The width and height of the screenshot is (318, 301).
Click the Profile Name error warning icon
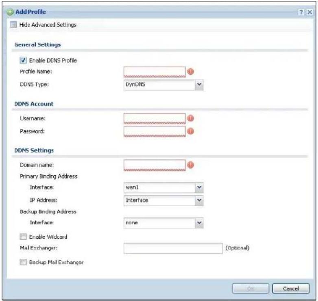click(190, 72)
